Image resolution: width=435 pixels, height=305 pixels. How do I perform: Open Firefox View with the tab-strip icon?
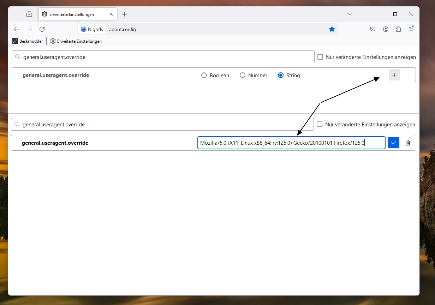29,14
